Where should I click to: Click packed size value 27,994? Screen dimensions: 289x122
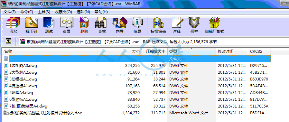click(159, 92)
